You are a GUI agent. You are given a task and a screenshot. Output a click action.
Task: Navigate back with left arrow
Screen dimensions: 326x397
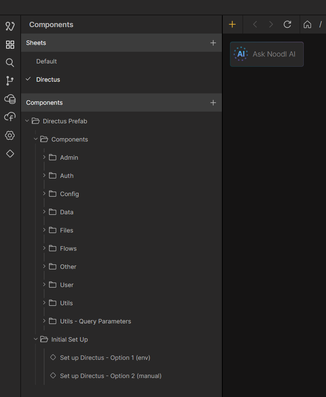[x=255, y=24]
